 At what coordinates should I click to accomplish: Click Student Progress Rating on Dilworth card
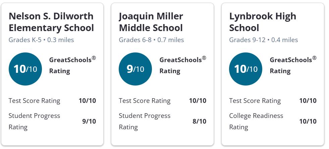pos(35,121)
